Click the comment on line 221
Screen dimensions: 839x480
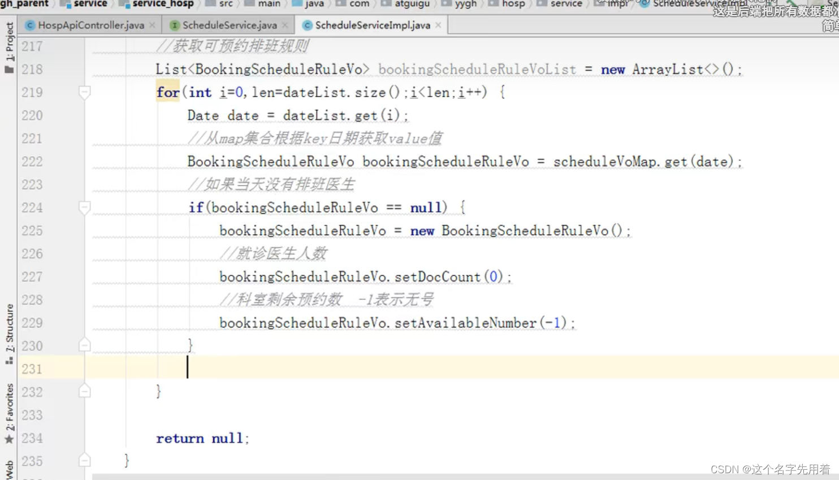[x=315, y=138]
